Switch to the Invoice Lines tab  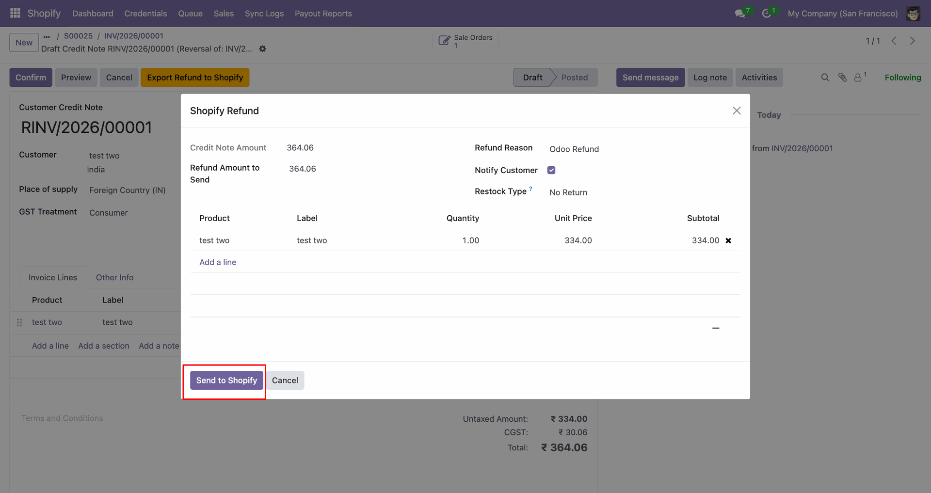[53, 277]
